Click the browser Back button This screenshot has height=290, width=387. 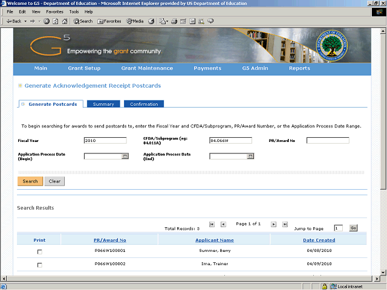click(14, 22)
